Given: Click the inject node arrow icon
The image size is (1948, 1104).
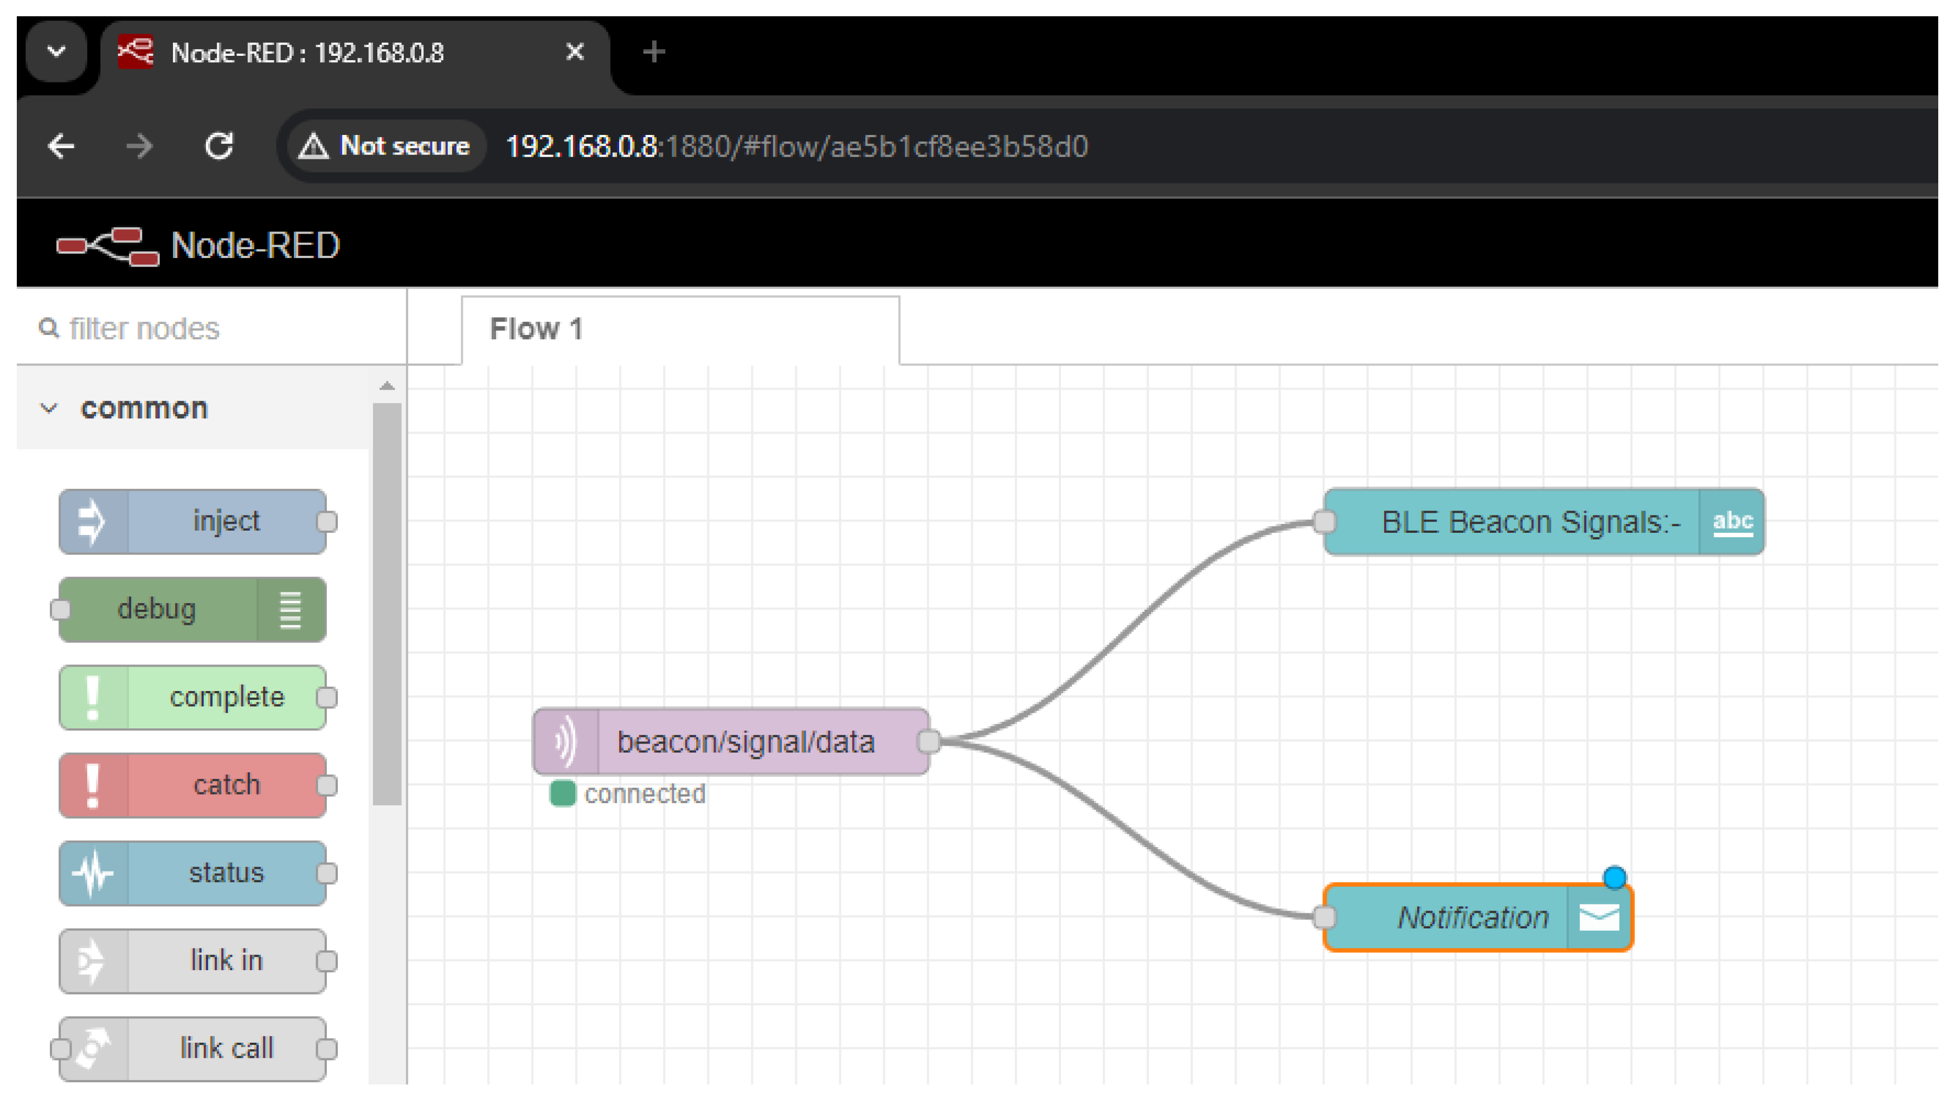Looking at the screenshot, I should [92, 521].
